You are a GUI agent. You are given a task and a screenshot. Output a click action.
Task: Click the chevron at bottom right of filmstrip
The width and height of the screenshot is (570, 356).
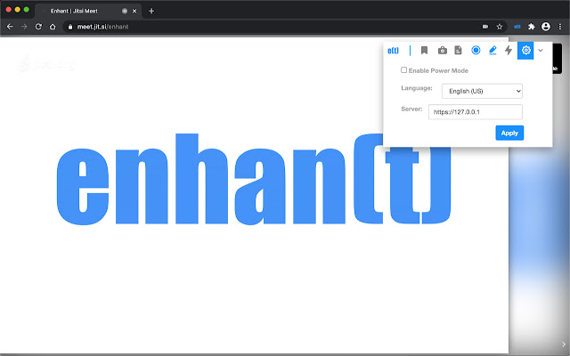click(x=564, y=344)
